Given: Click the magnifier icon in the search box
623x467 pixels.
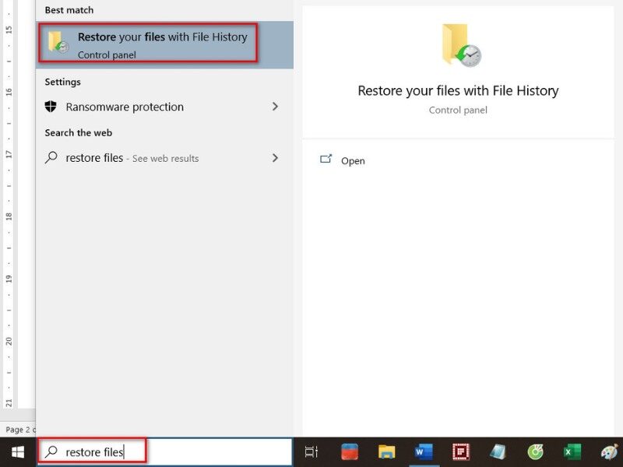Looking at the screenshot, I should (50, 451).
